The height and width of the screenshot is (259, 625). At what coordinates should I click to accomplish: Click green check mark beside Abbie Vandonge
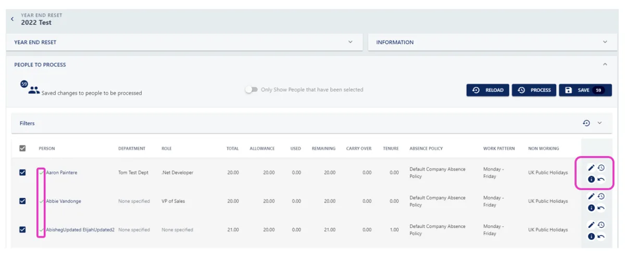pos(42,201)
